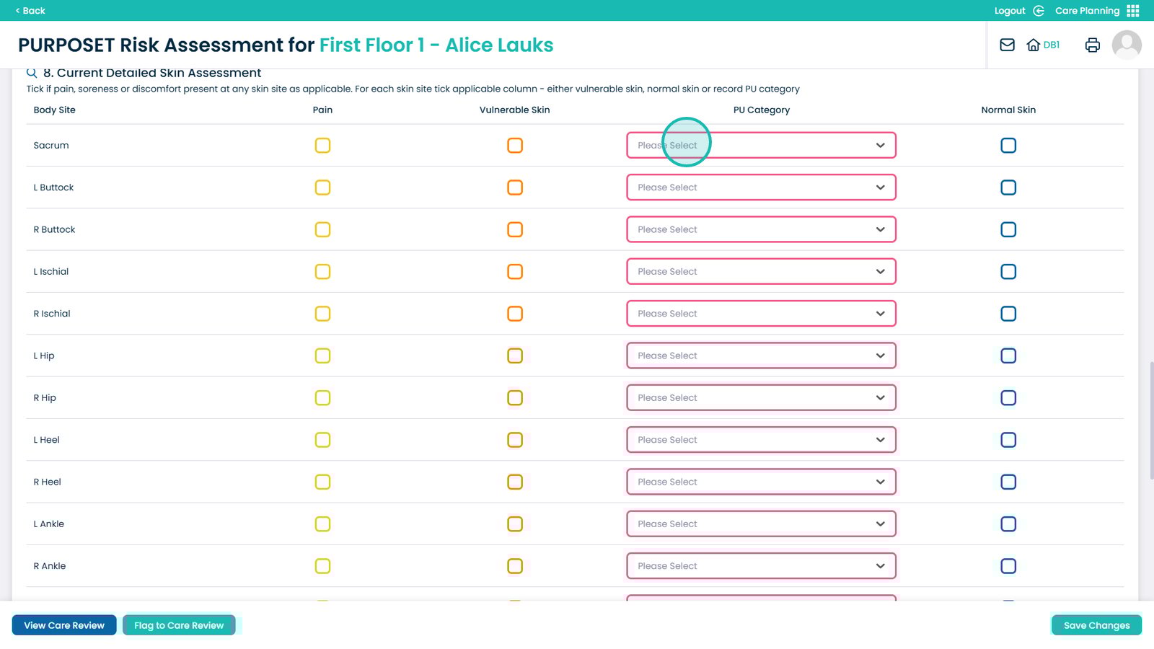The height and width of the screenshot is (649, 1154).
Task: Tick the Pain checkbox for Sacrum
Action: coord(322,146)
